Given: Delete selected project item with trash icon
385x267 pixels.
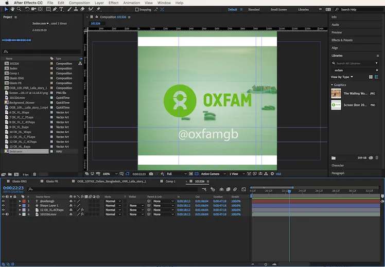Looking at the screenshot, I should pyautogui.click(x=34, y=174).
